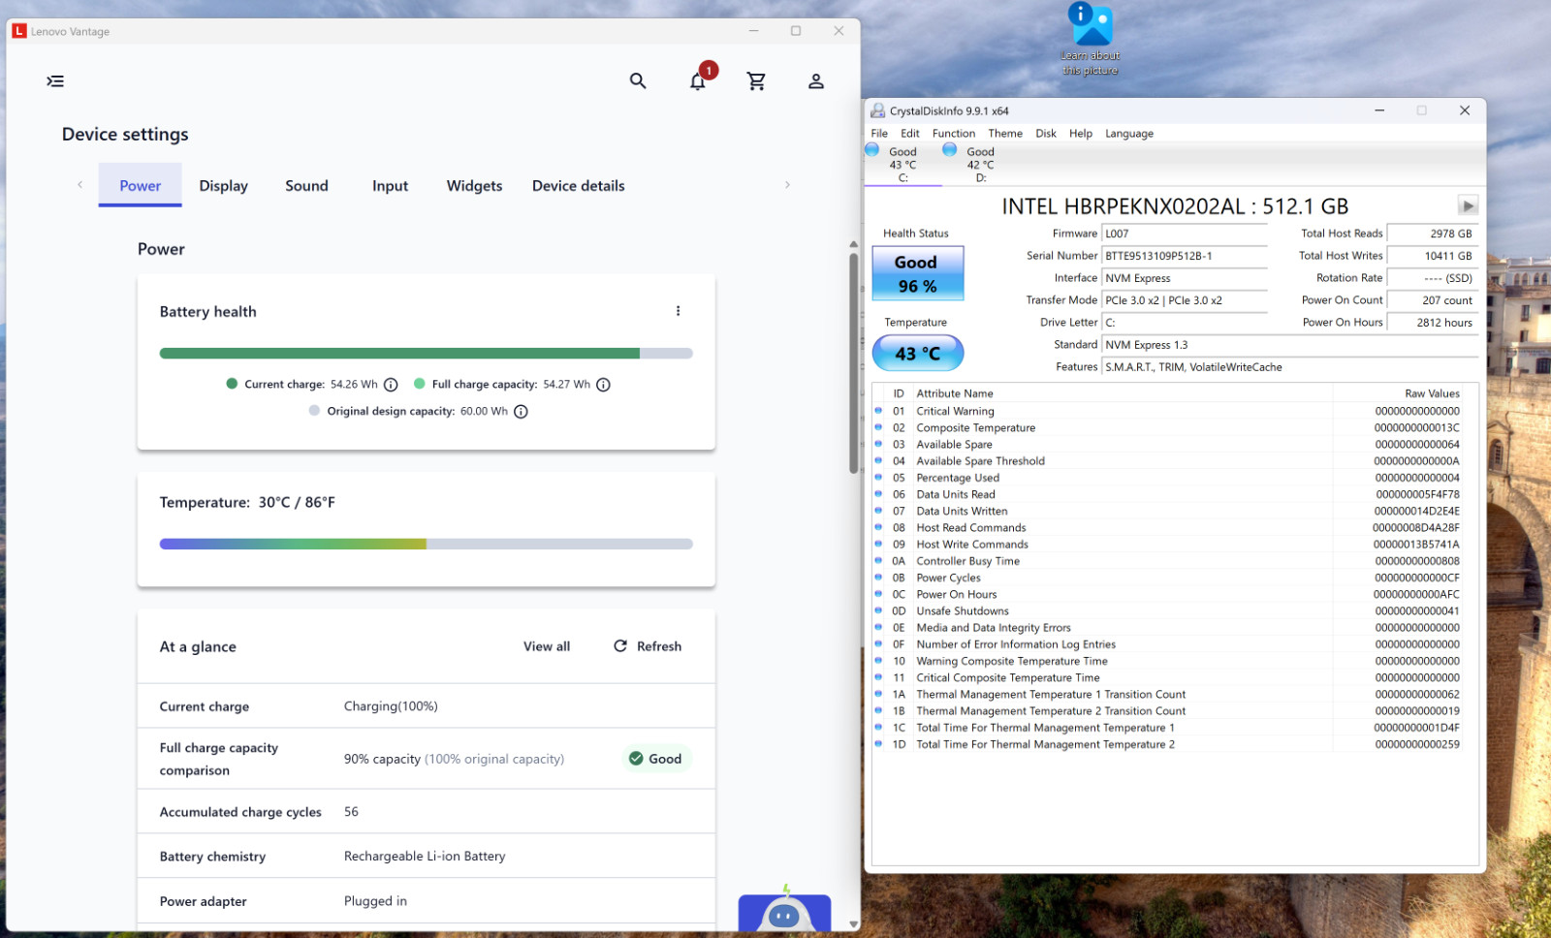1551x938 pixels.
Task: Click the search magnifier in Lenovo Vantage
Action: click(x=638, y=81)
